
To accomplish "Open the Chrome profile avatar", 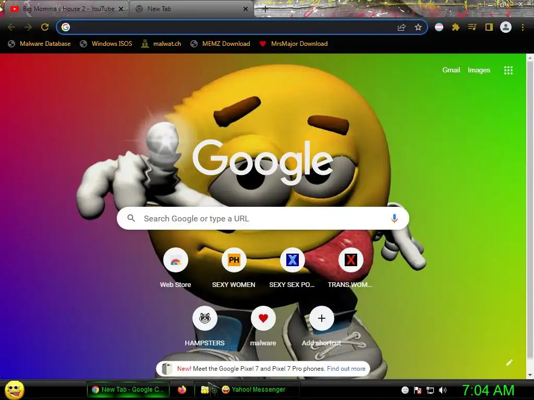I will (506, 27).
